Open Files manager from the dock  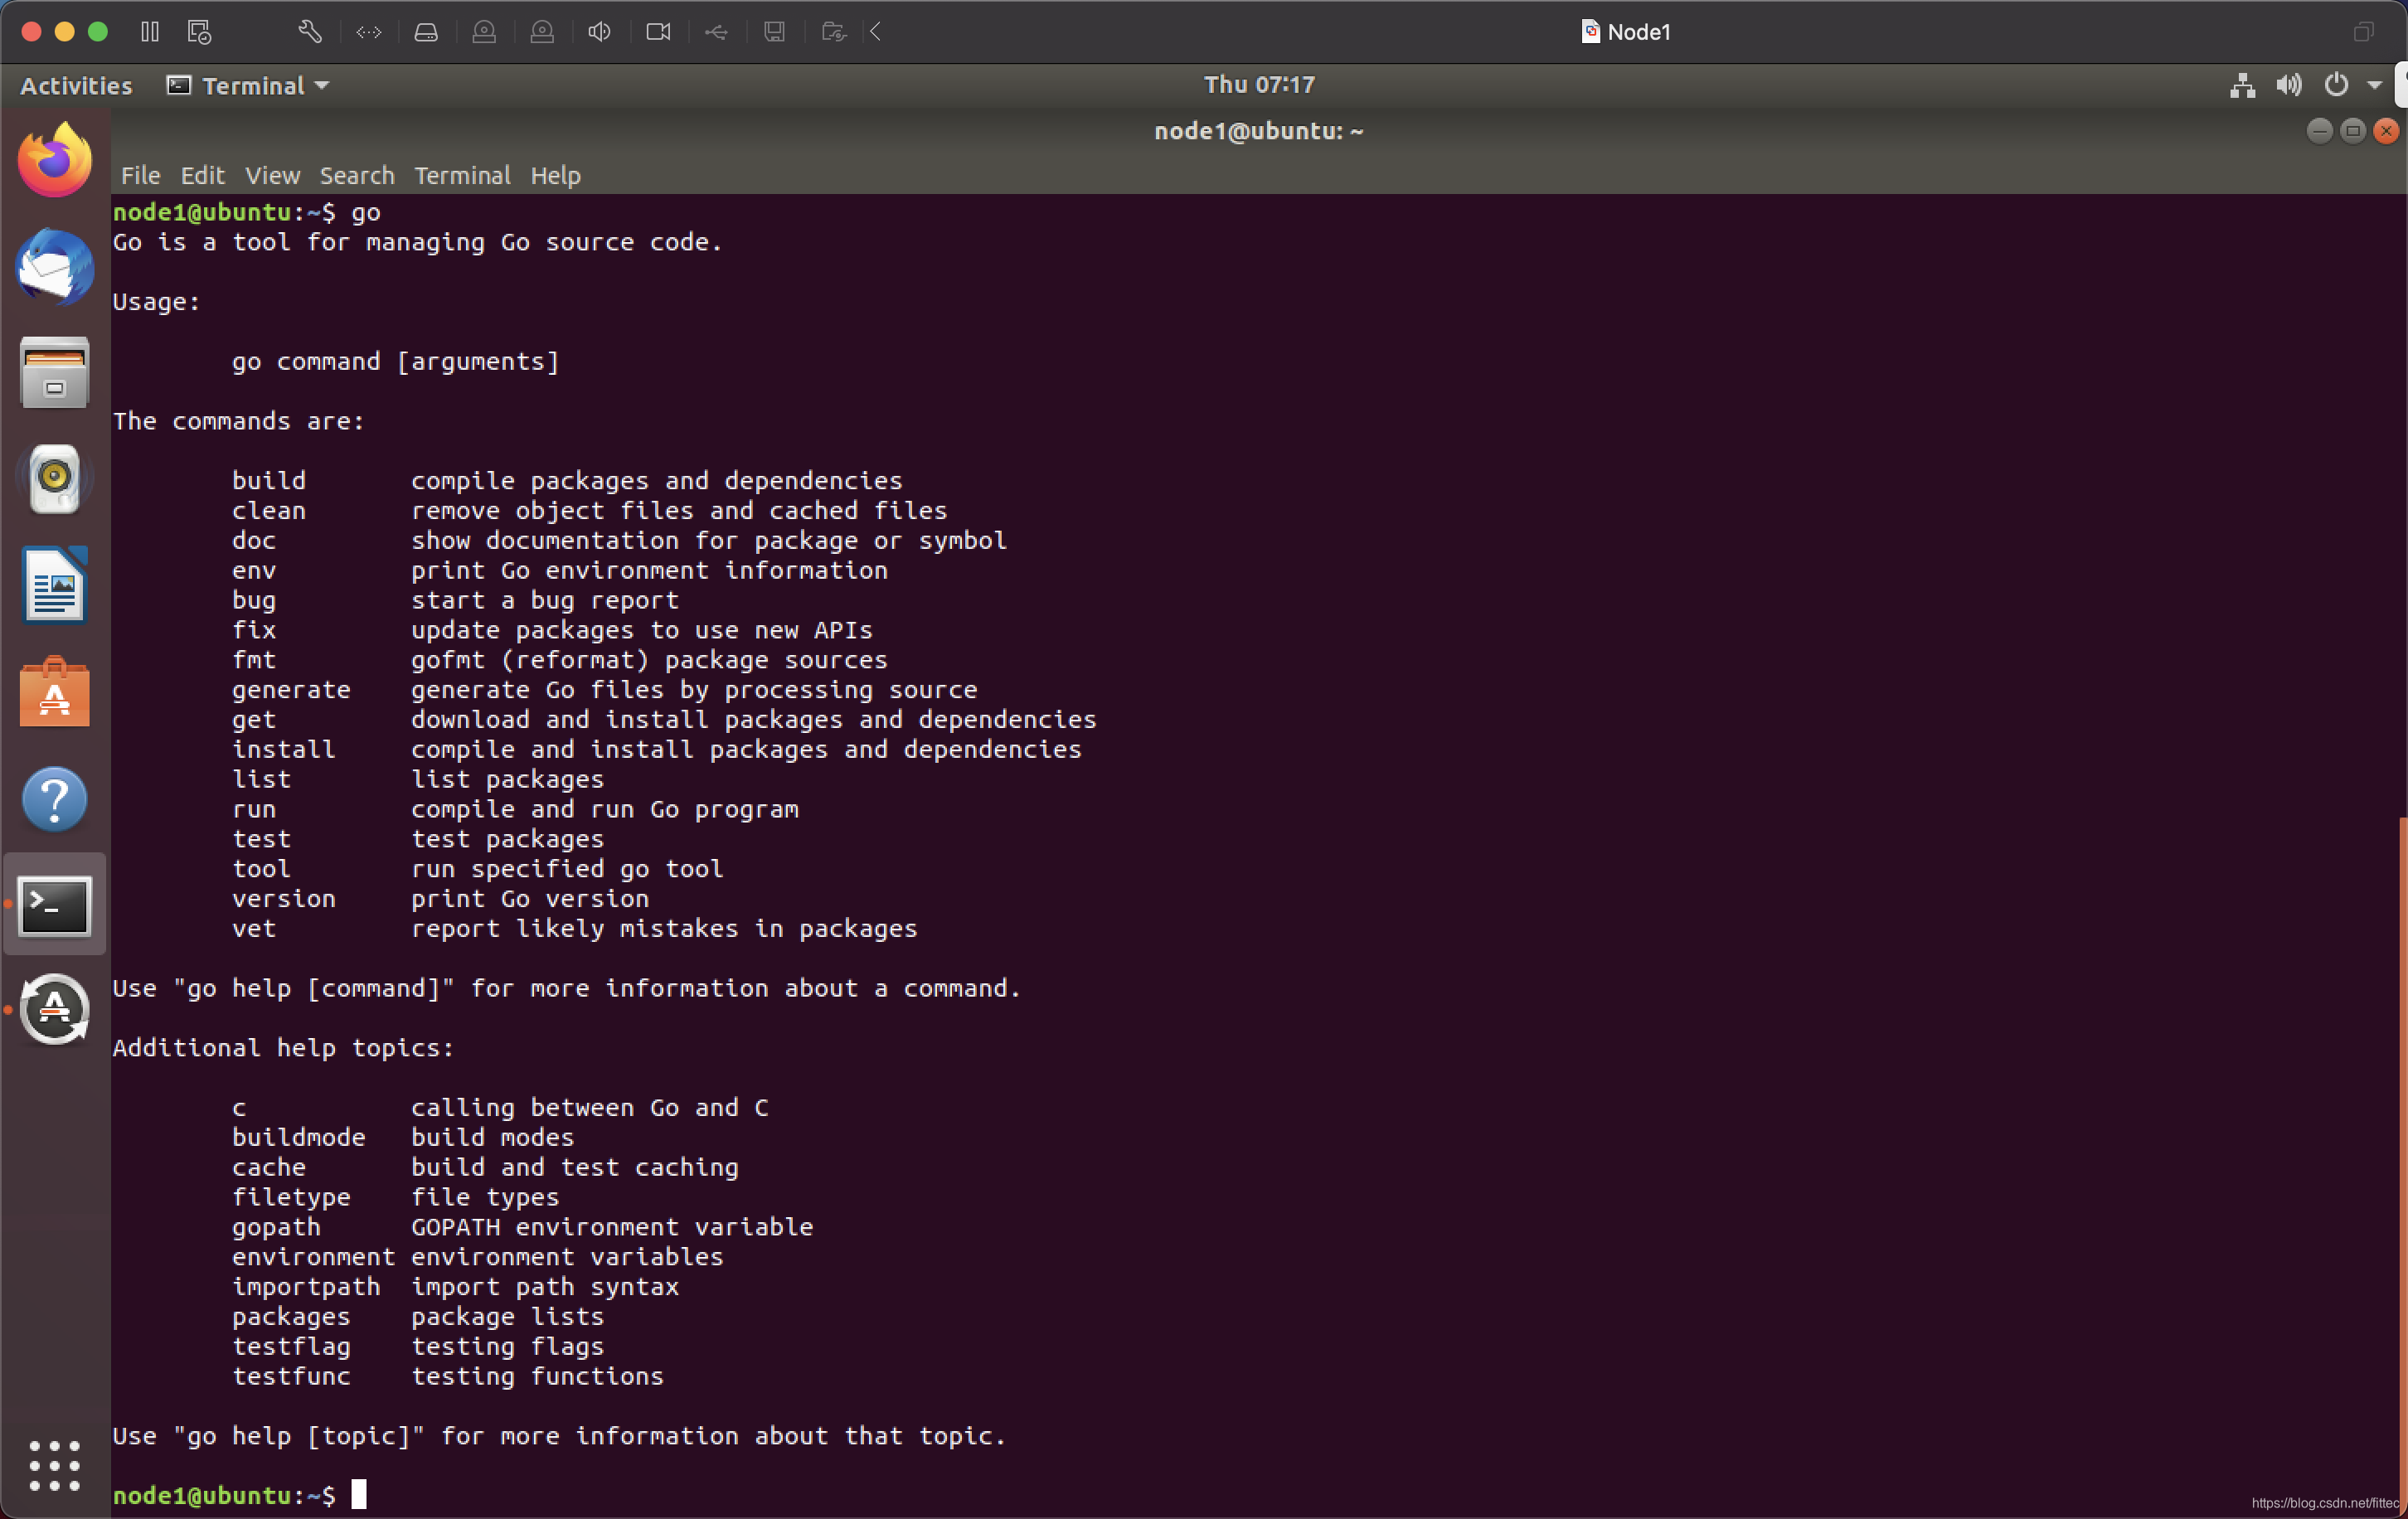coord(55,372)
